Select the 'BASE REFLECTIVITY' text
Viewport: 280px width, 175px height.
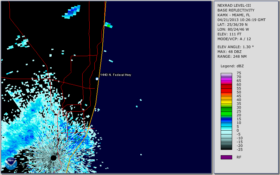(236, 10)
